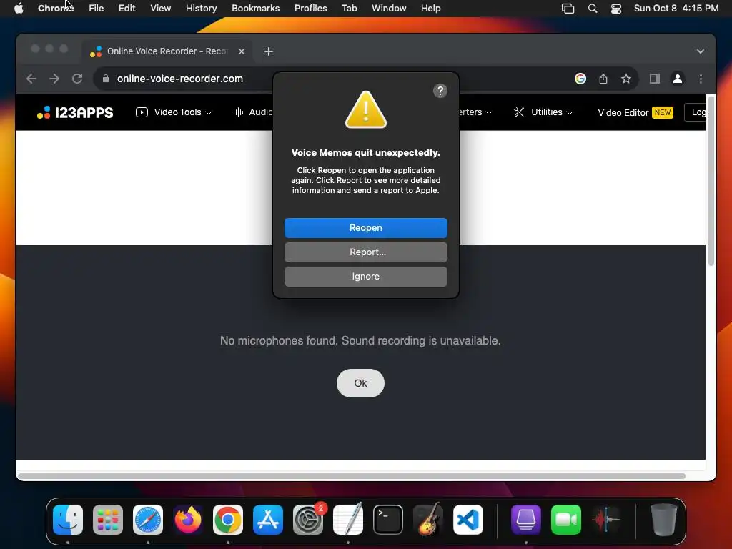Open the help question mark in dialog
This screenshot has width=732, height=549.
pos(440,91)
